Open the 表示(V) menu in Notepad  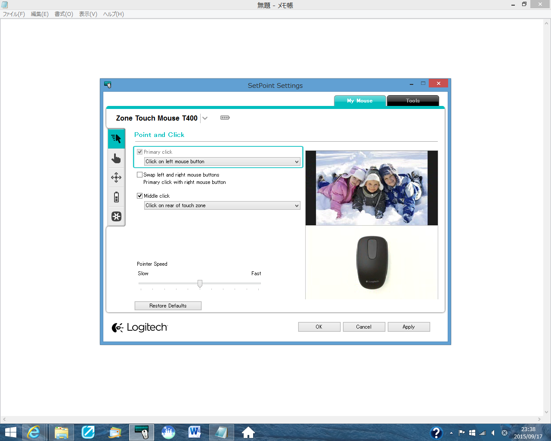click(x=88, y=14)
